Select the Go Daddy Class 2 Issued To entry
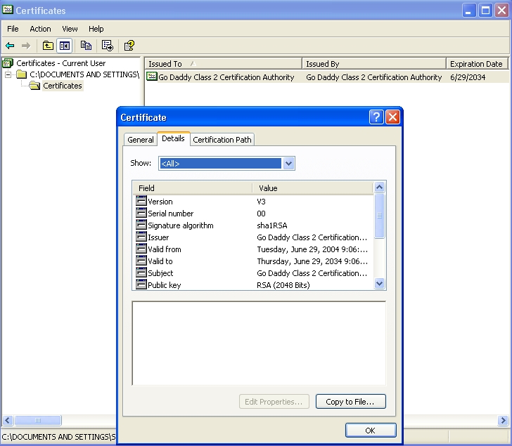 (x=226, y=77)
